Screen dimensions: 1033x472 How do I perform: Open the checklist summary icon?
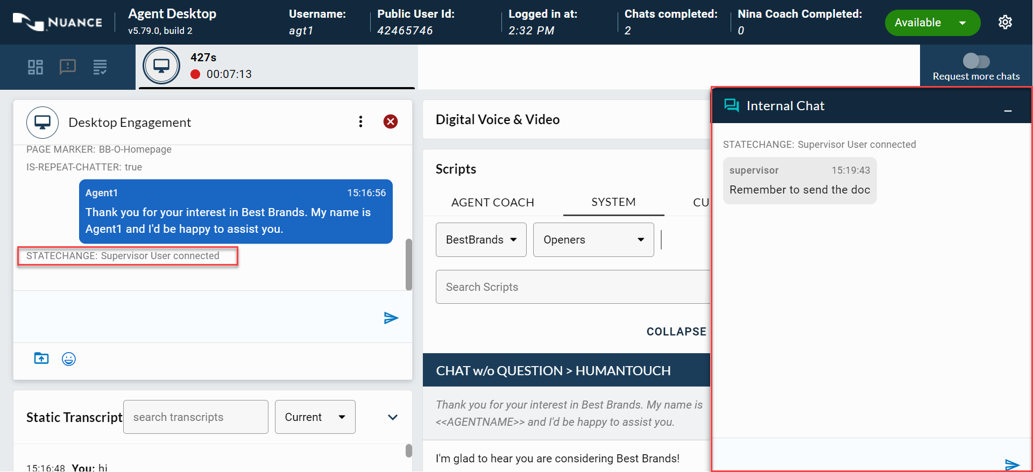(x=100, y=67)
